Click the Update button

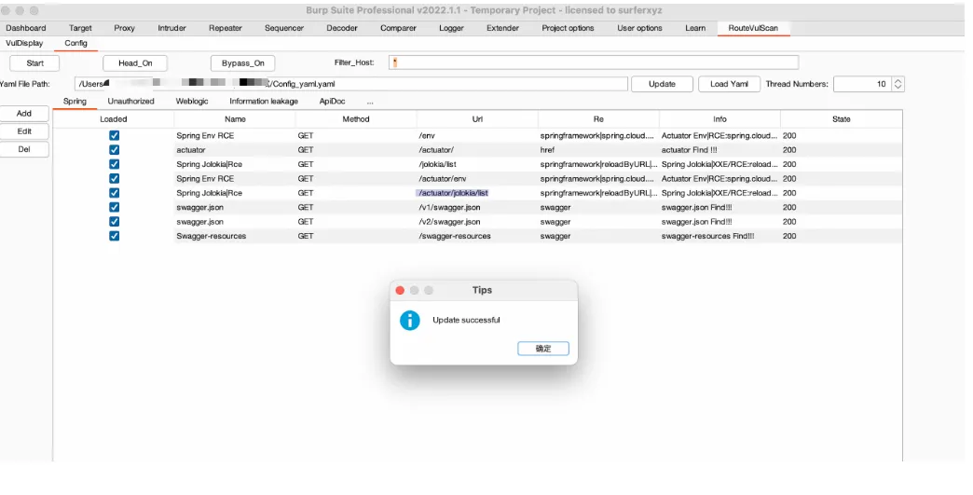(x=662, y=84)
